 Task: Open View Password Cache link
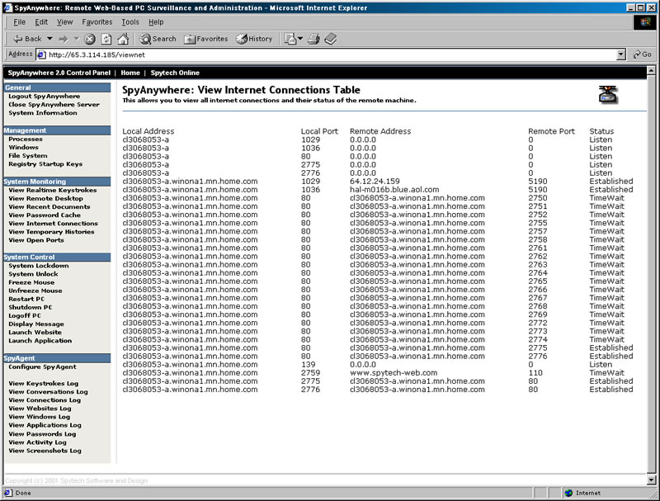tap(45, 215)
